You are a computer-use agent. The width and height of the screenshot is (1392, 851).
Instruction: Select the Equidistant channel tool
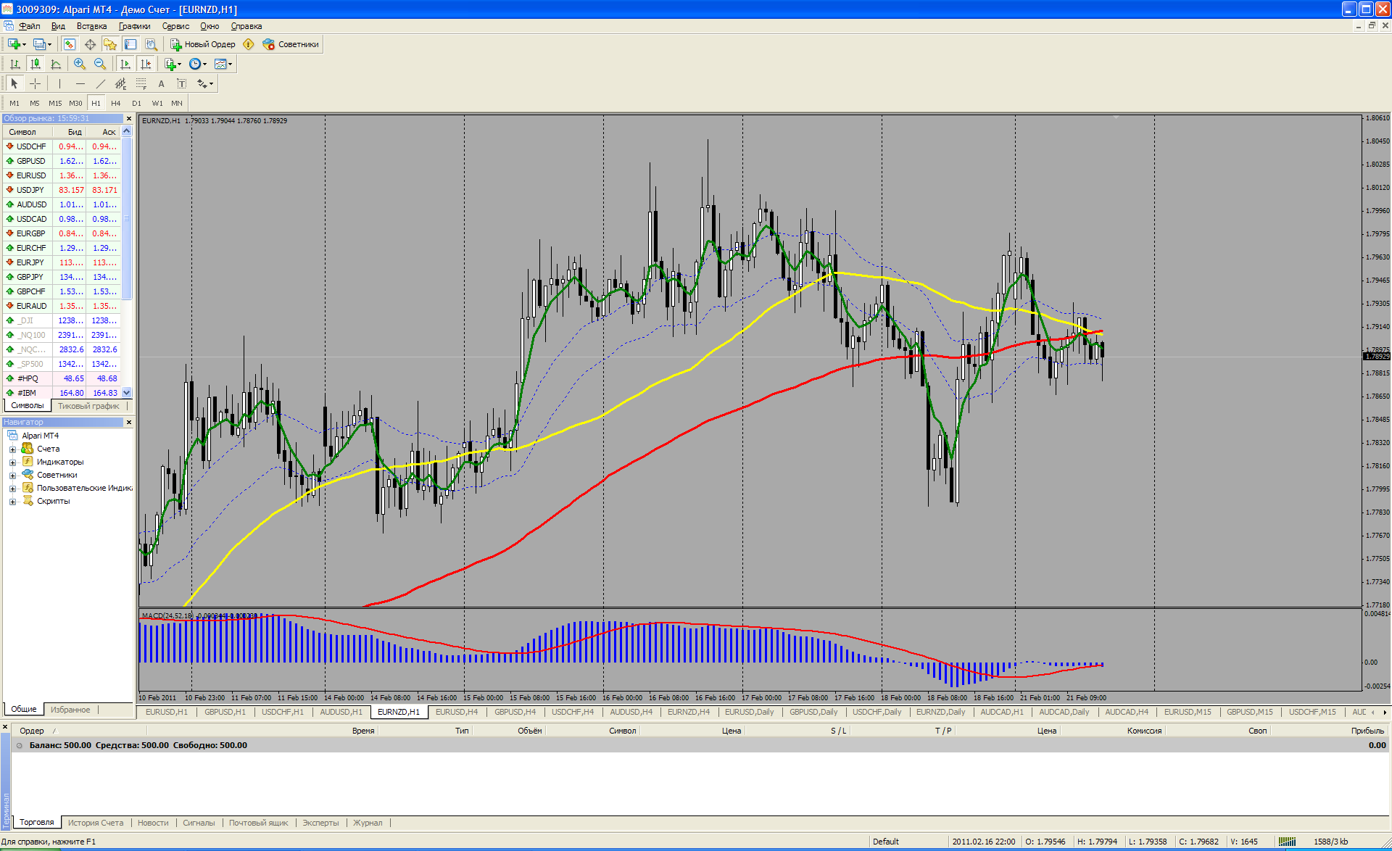click(120, 84)
